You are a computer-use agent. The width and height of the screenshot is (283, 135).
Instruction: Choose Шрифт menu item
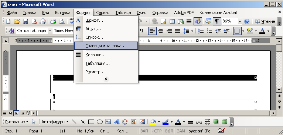point(106,21)
